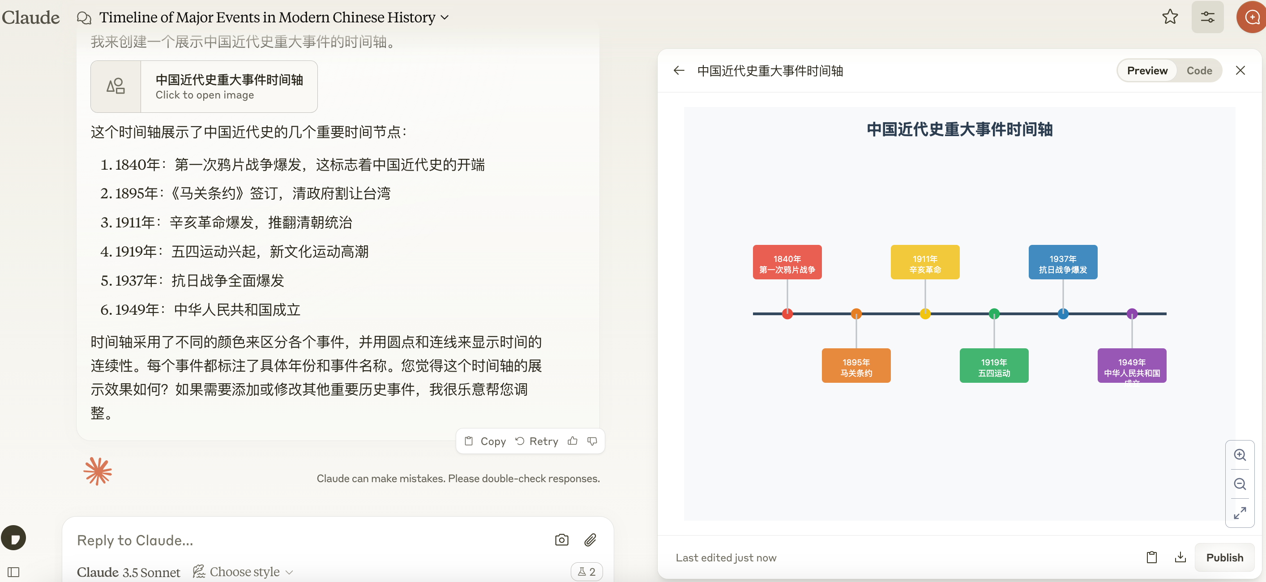
Task: Give thumbs down to response
Action: (592, 441)
